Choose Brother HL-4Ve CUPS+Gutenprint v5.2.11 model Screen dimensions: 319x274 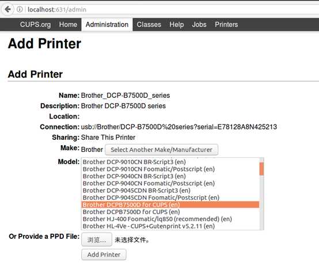[170, 226]
